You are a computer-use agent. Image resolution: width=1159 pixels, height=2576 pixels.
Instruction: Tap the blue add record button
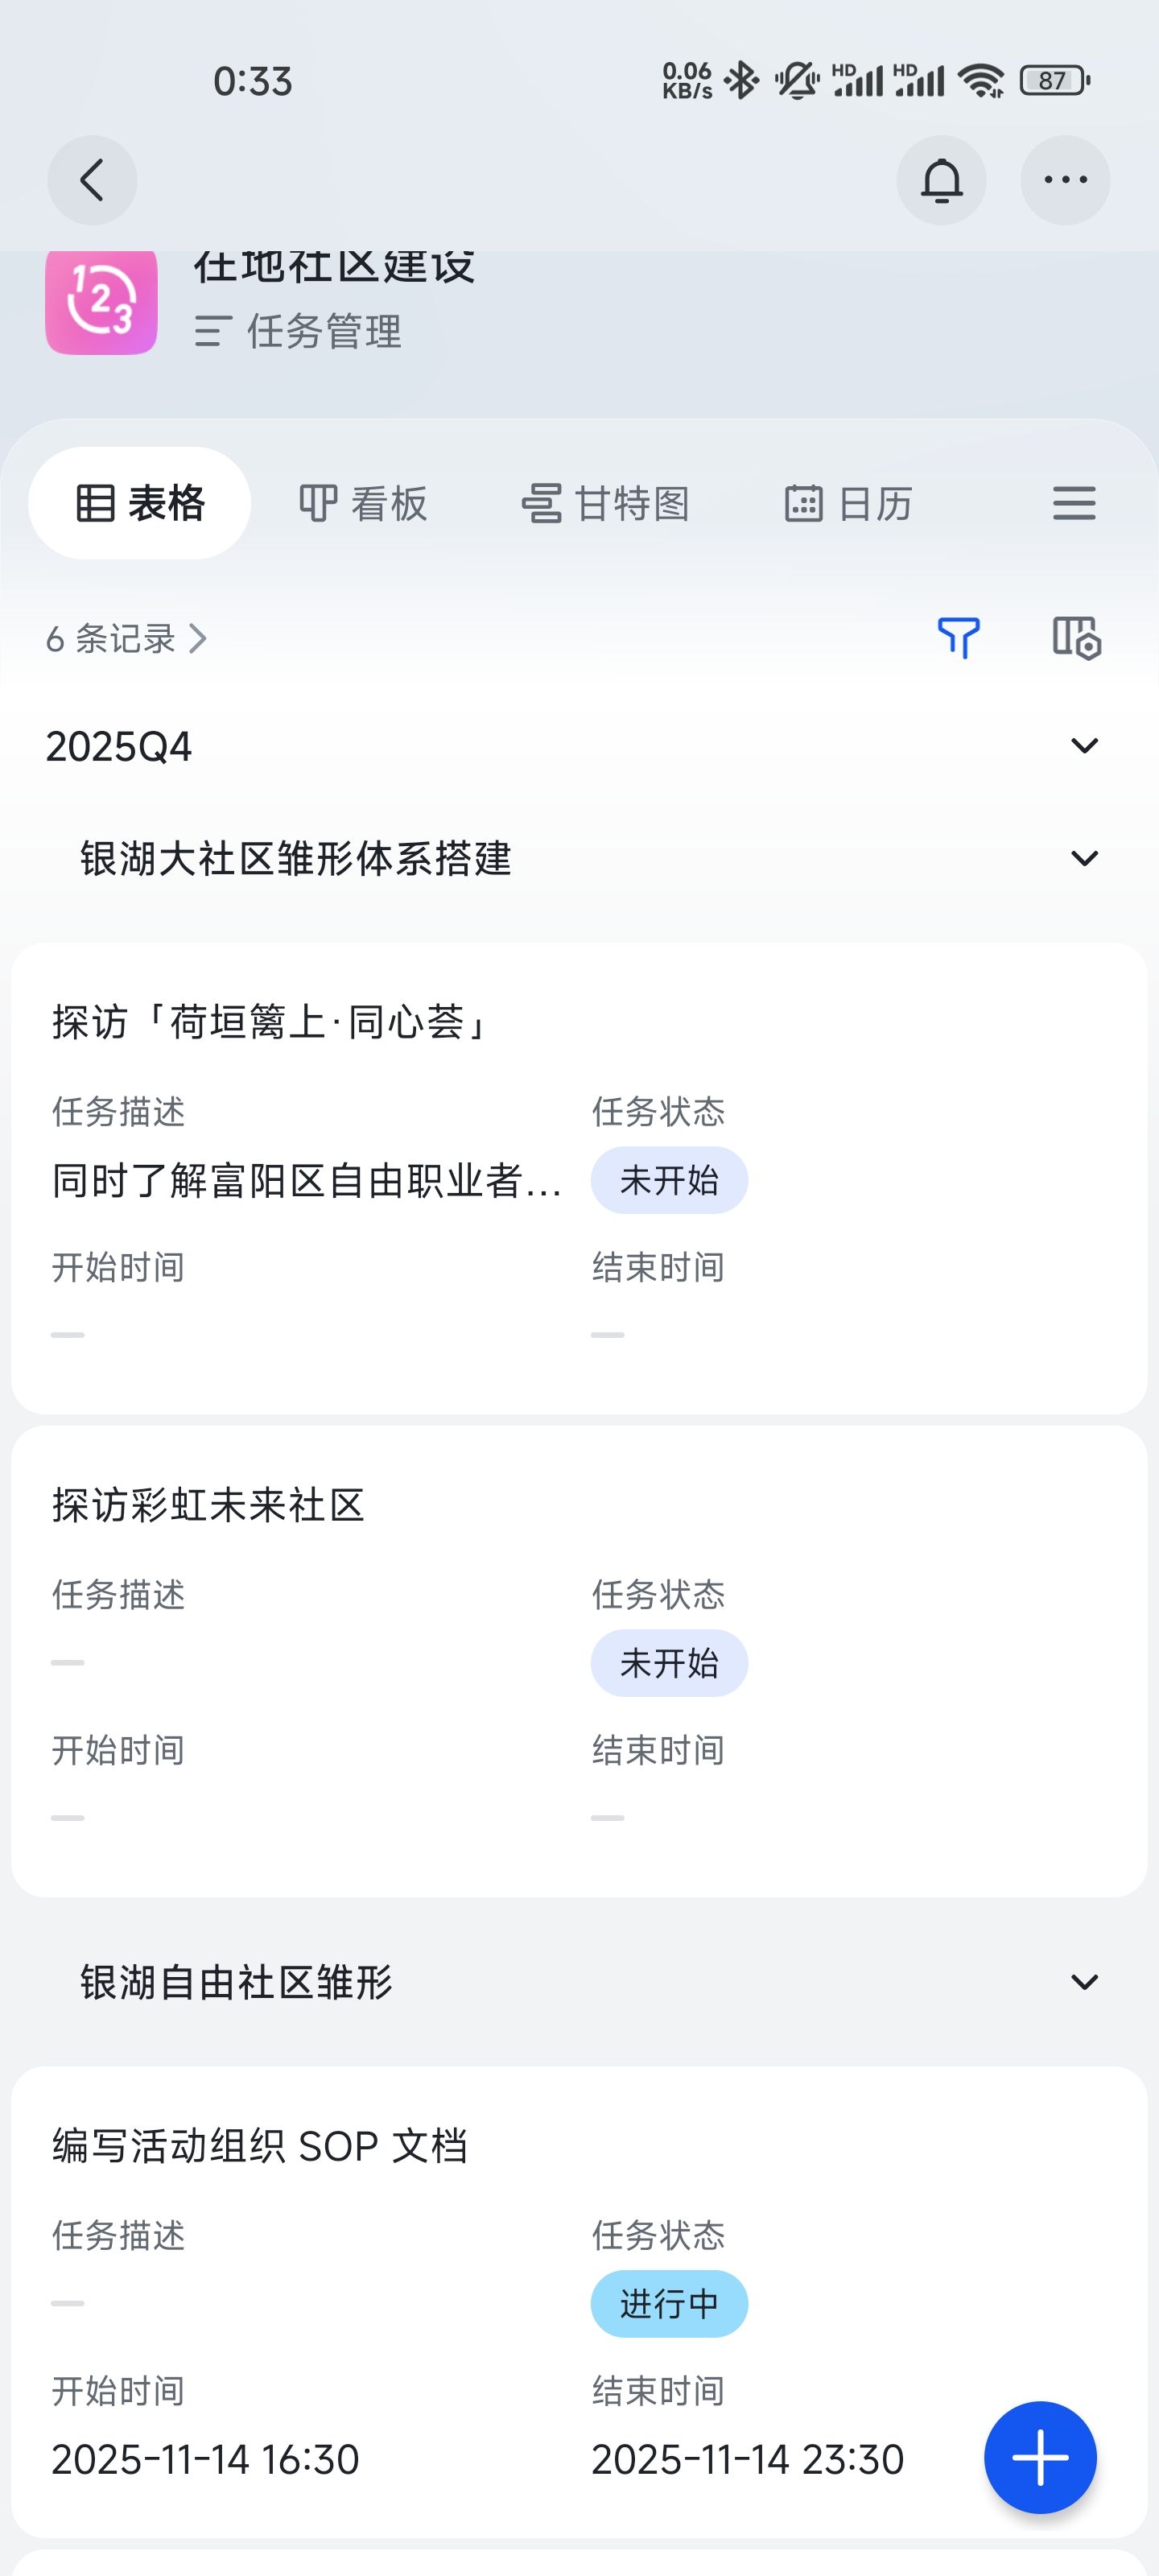coord(1040,2457)
